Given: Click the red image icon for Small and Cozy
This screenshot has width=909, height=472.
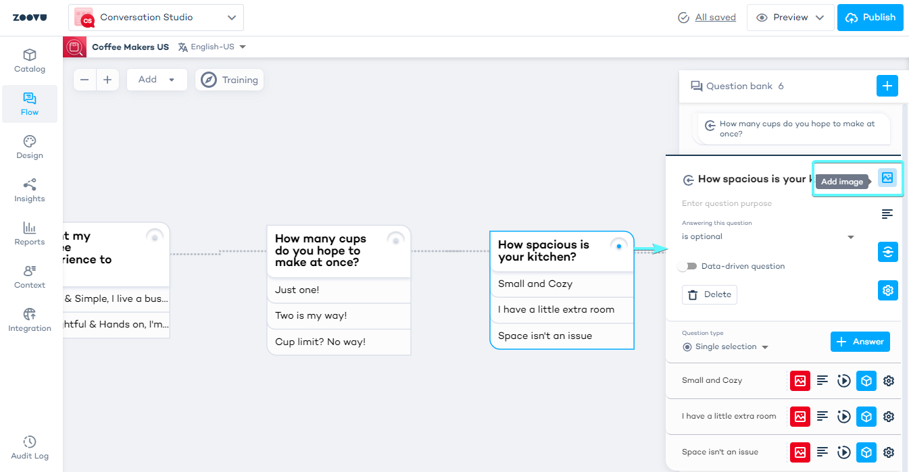Looking at the screenshot, I should coord(800,381).
